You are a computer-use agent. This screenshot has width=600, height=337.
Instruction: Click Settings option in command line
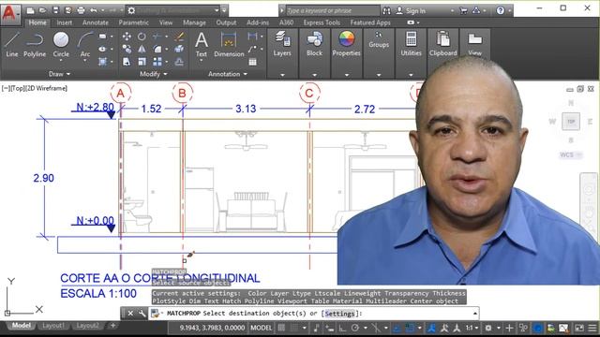pos(339,314)
